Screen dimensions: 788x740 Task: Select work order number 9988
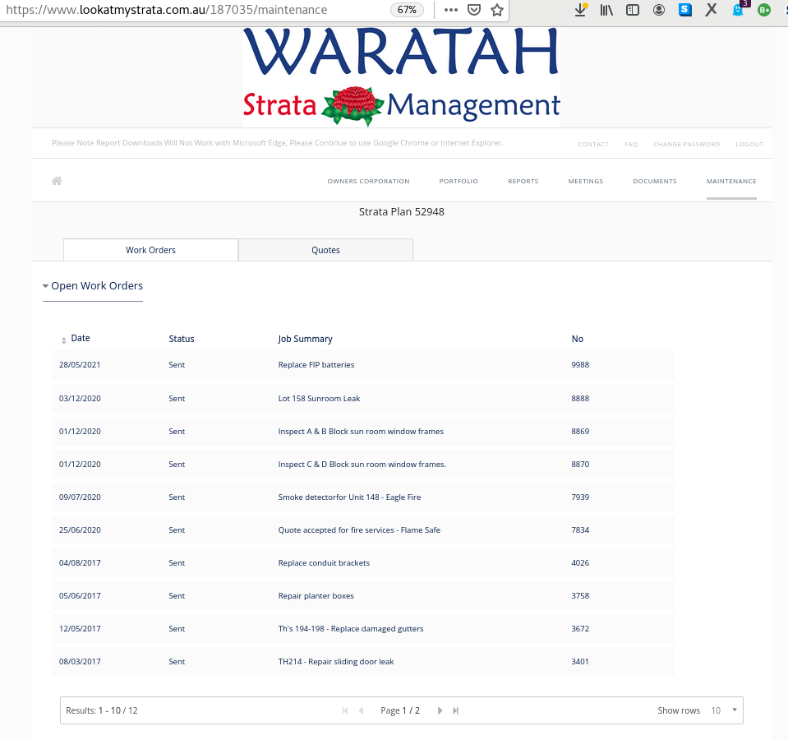tap(580, 365)
